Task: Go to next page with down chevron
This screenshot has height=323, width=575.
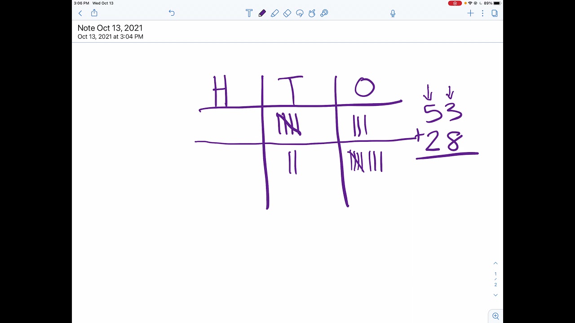Action: pyautogui.click(x=495, y=295)
